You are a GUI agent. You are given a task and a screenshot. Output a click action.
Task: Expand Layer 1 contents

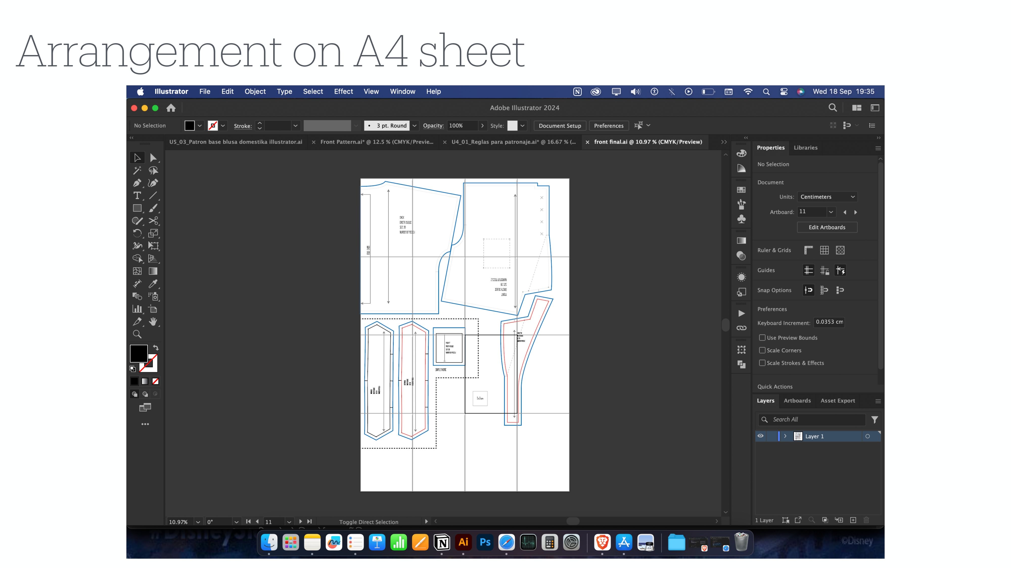point(785,436)
